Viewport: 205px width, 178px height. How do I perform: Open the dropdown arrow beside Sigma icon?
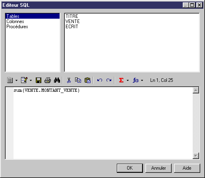click(128, 80)
